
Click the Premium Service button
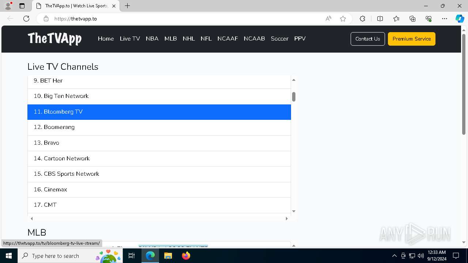pyautogui.click(x=412, y=39)
